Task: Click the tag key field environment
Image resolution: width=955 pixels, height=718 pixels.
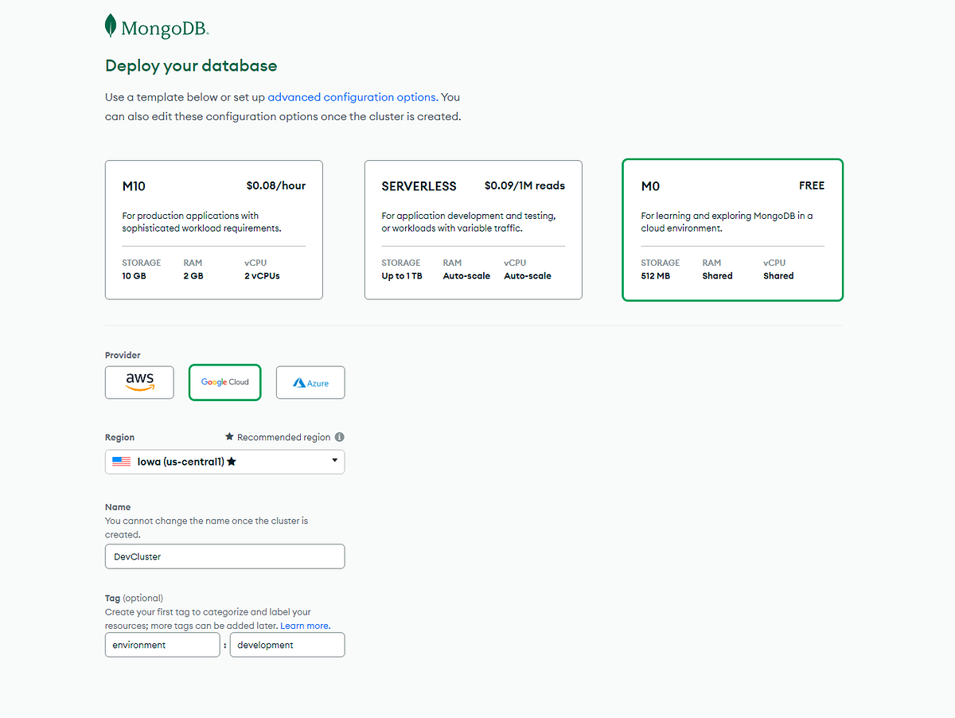Action: tap(162, 645)
